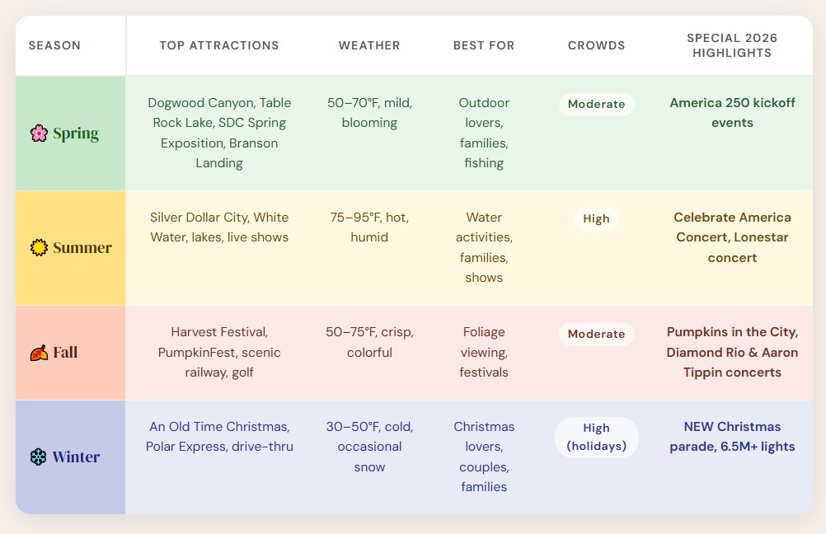Click the Spring cherry blossom icon

[x=39, y=133]
